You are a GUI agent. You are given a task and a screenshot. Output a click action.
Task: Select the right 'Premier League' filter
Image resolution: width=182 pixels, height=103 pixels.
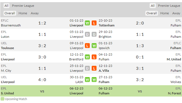[169, 6]
